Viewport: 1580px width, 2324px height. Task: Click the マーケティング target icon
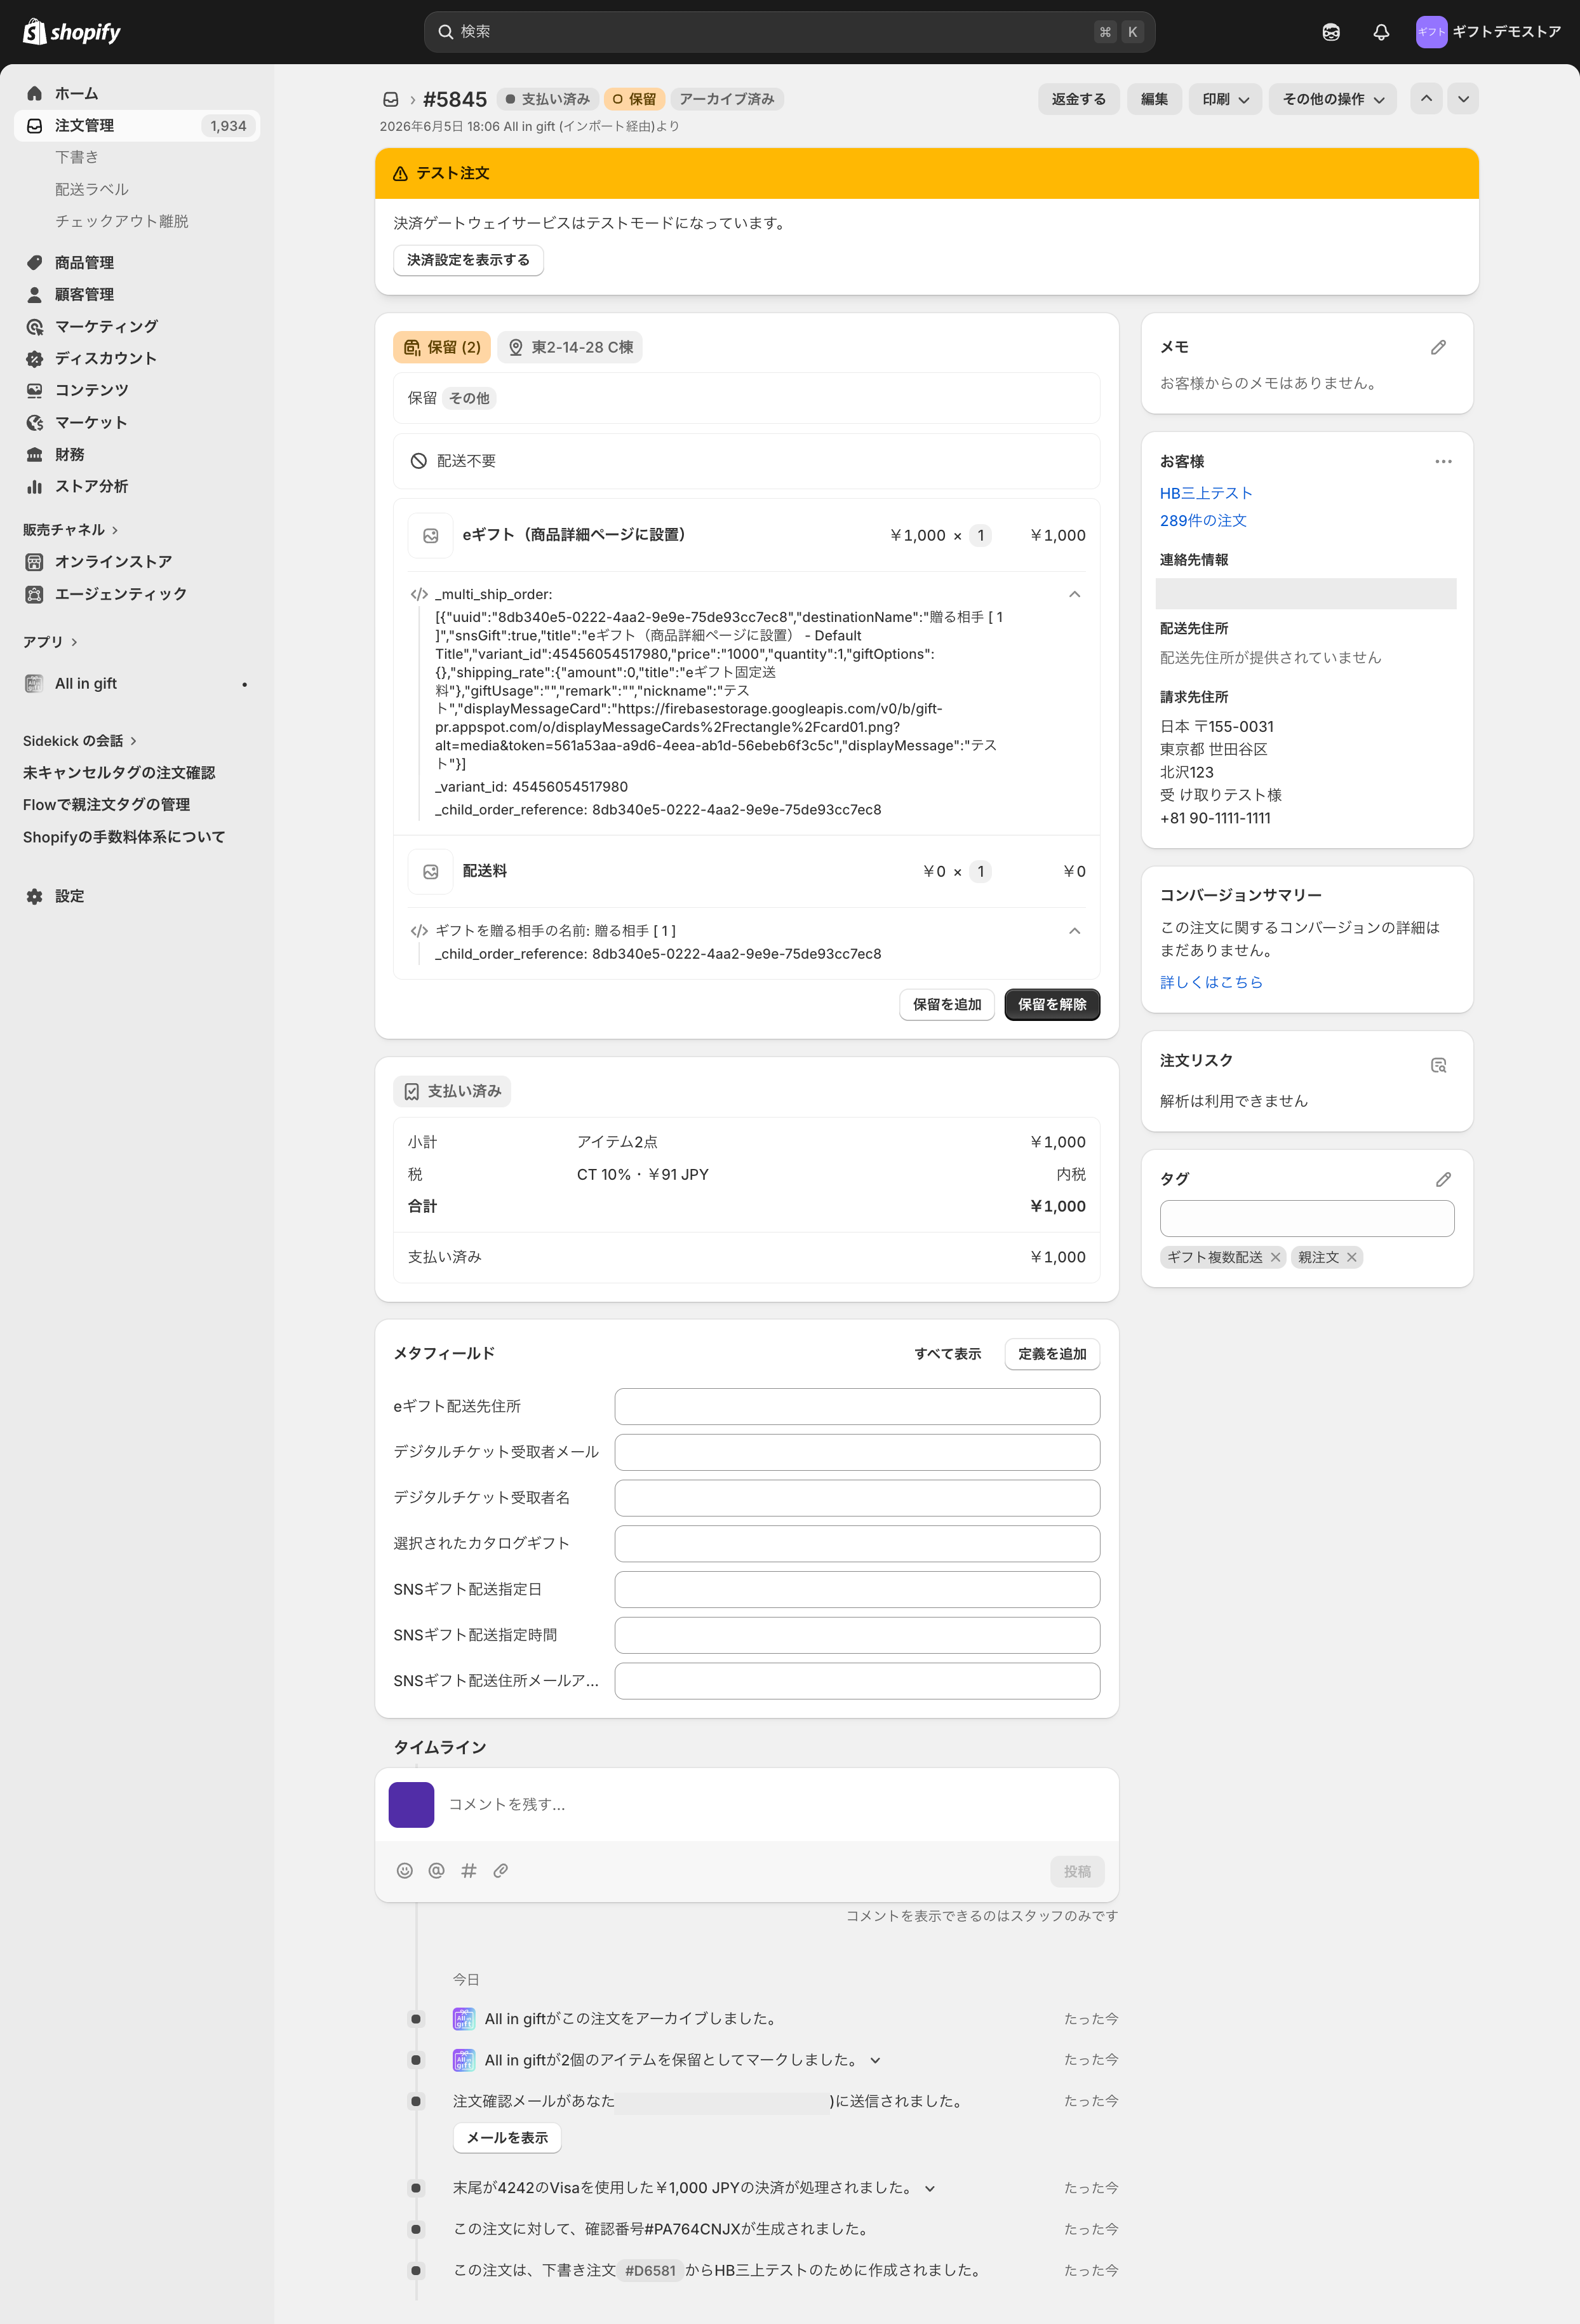click(x=35, y=326)
